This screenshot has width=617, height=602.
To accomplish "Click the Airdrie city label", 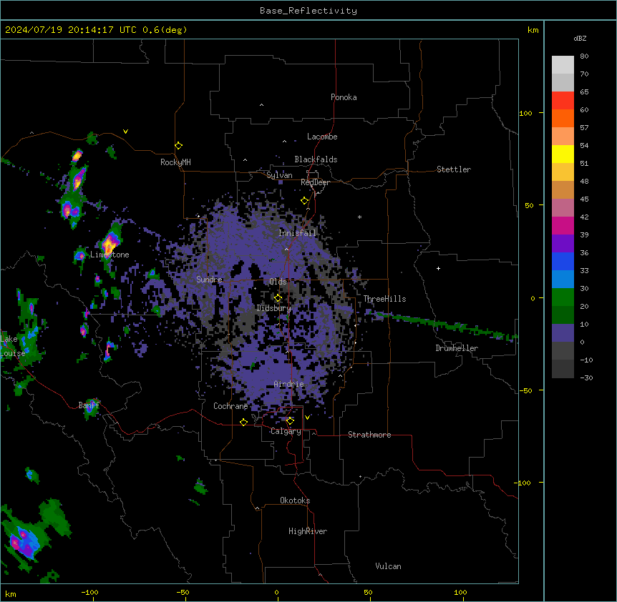I will click(289, 384).
